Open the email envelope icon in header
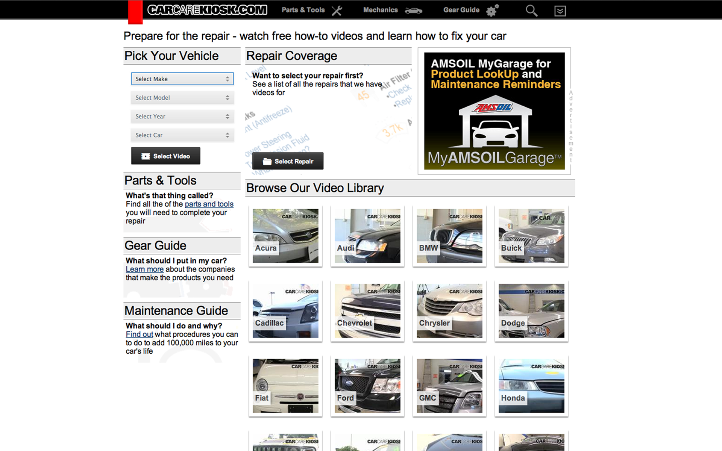The width and height of the screenshot is (722, 451). (560, 11)
